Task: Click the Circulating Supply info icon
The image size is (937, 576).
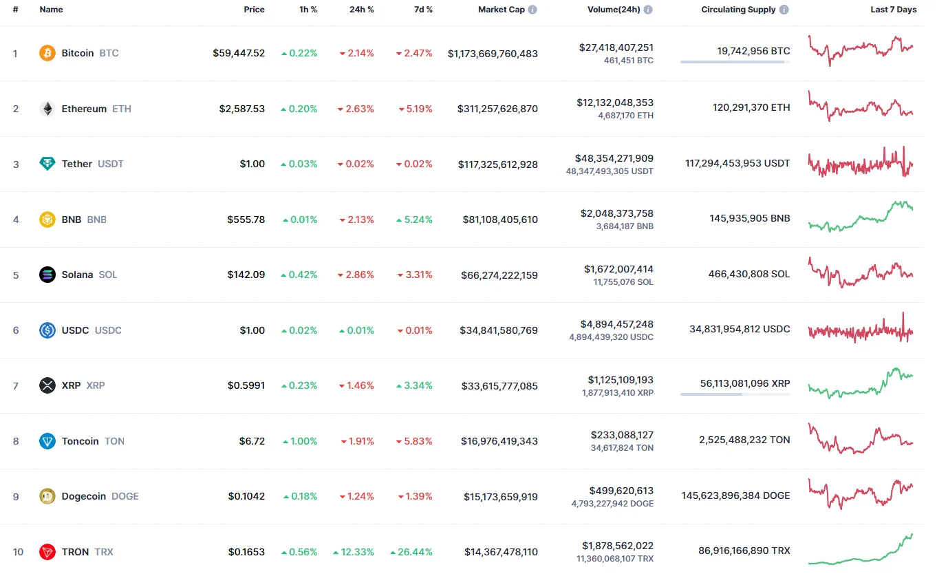Action: (784, 10)
